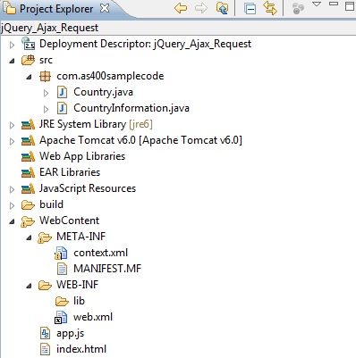Collapse the WebContent folder

[12, 221]
